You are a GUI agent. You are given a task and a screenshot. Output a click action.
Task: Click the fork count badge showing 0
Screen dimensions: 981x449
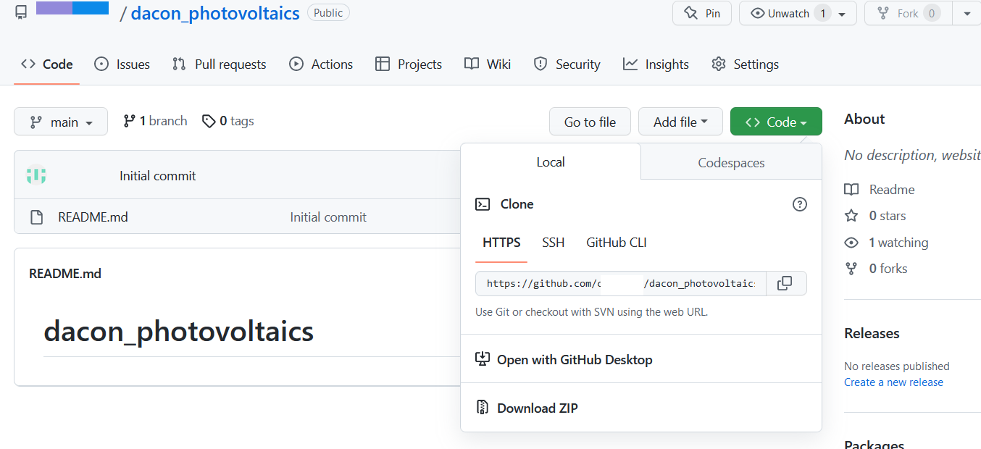coord(932,13)
